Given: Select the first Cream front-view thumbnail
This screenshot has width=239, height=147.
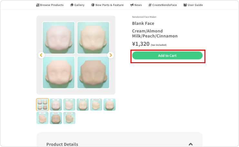Looking at the screenshot, I should pos(56,104).
